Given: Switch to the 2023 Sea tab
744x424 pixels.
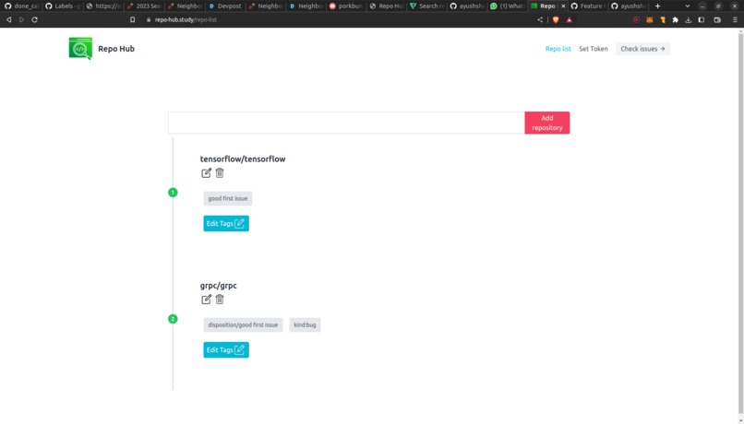Looking at the screenshot, I should 145,6.
